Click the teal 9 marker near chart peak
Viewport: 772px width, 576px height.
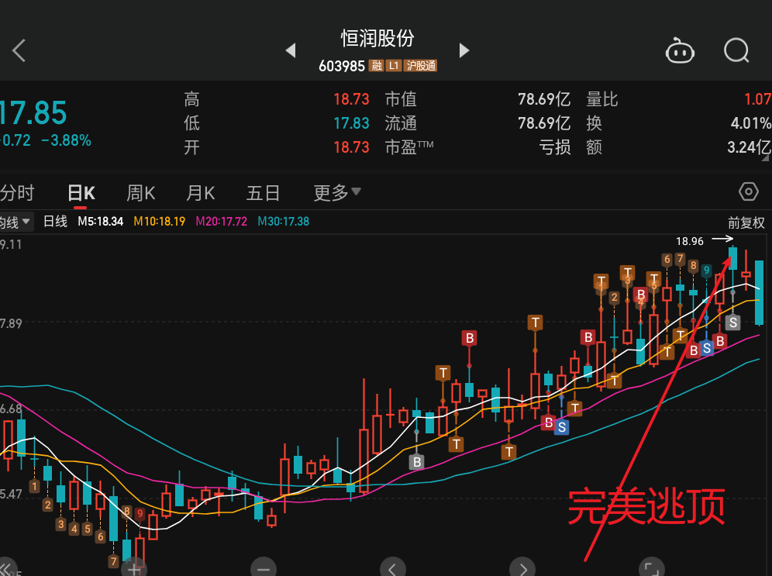tap(707, 270)
